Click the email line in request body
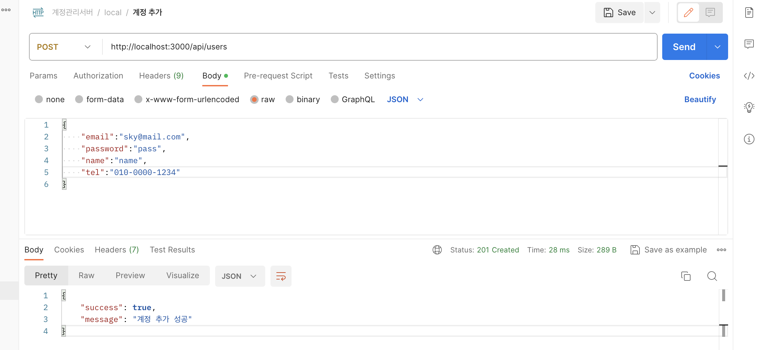The height and width of the screenshot is (350, 765). [135, 137]
